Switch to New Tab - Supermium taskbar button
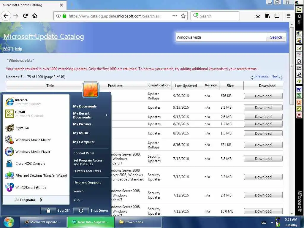Image resolution: width=304 pixels, height=228 pixels. (x=91, y=222)
